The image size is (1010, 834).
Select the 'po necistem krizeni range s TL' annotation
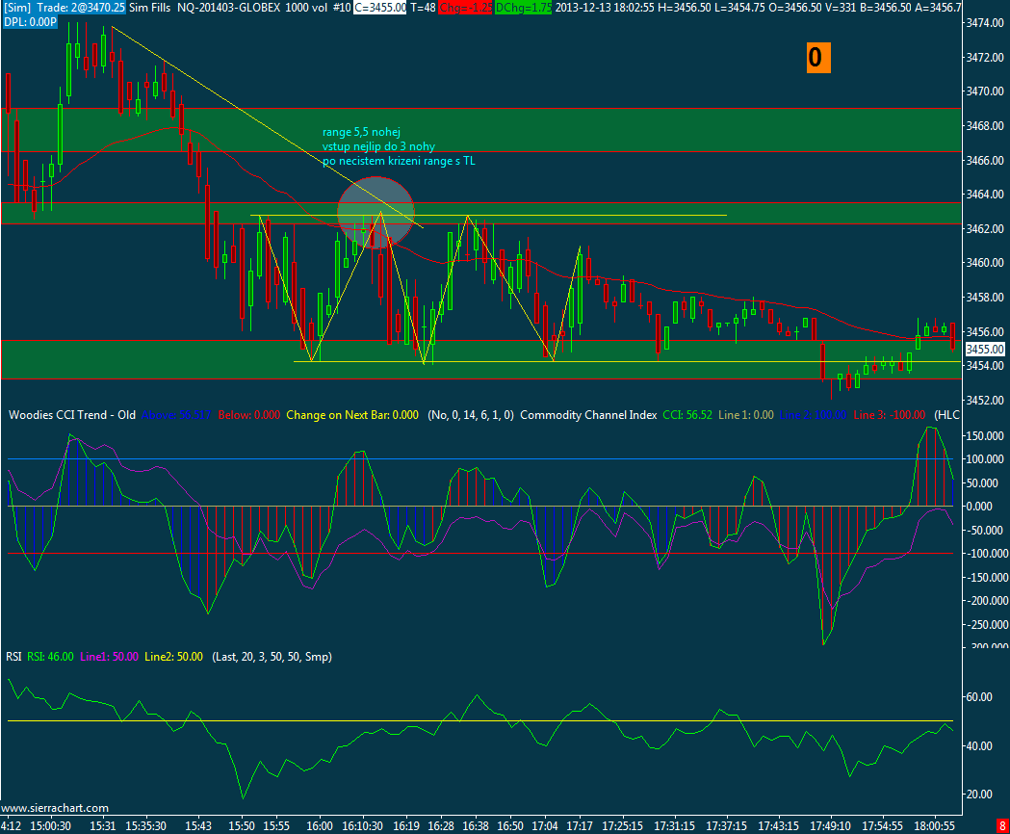pos(399,161)
